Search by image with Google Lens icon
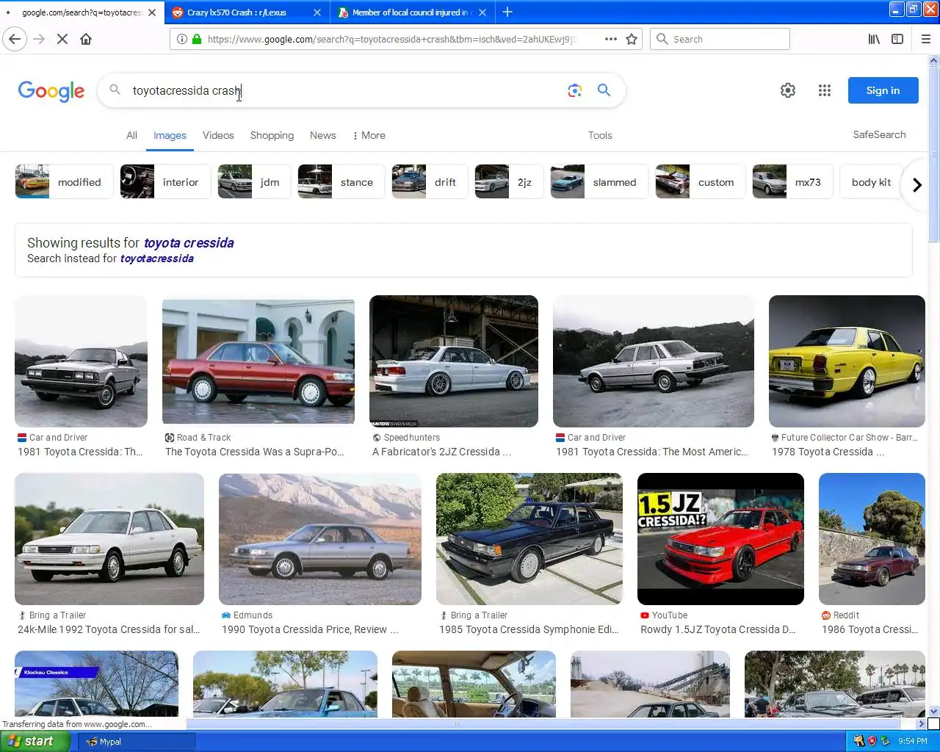Screen dimensions: 940x752 pyautogui.click(x=575, y=90)
